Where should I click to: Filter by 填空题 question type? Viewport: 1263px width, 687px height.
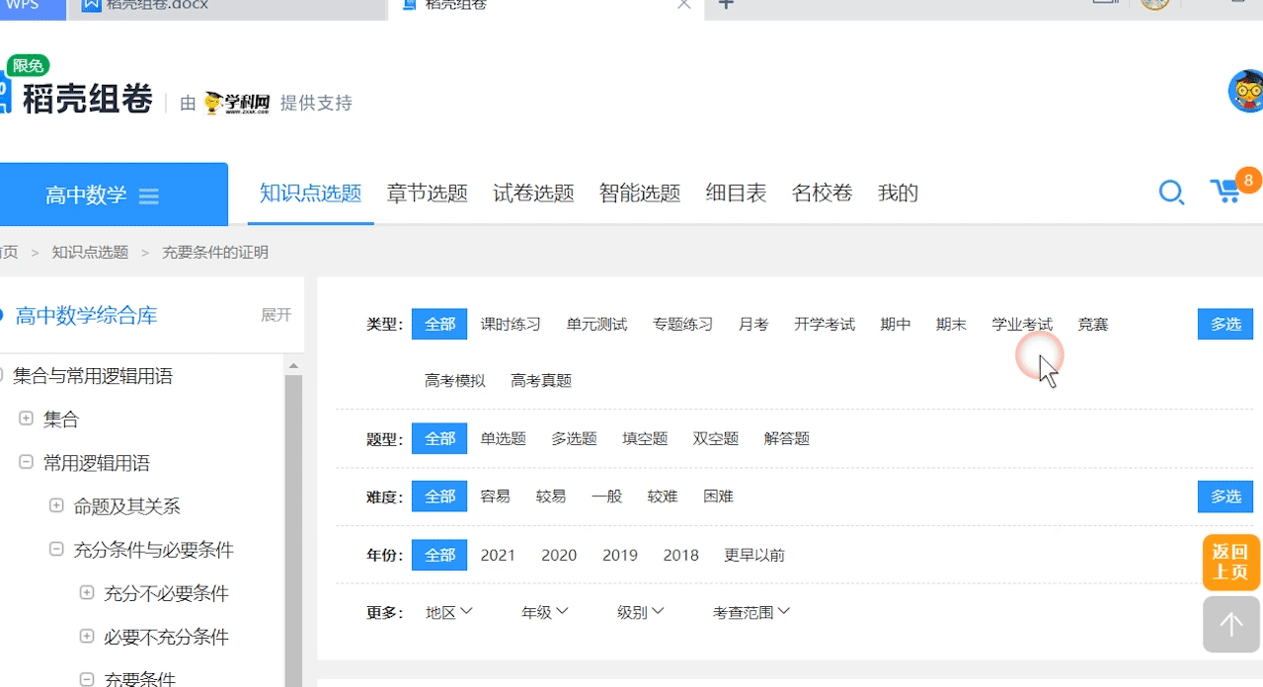[645, 438]
